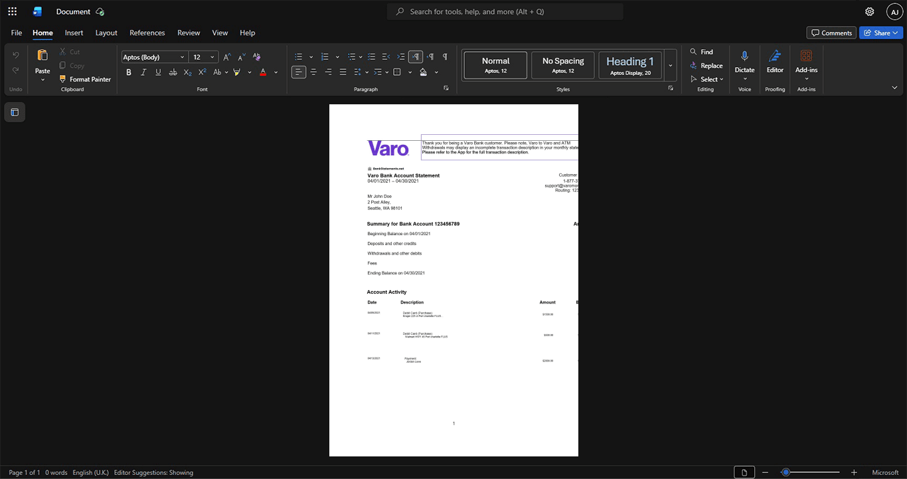
Task: Toggle Subscript formatting
Action: click(x=187, y=72)
